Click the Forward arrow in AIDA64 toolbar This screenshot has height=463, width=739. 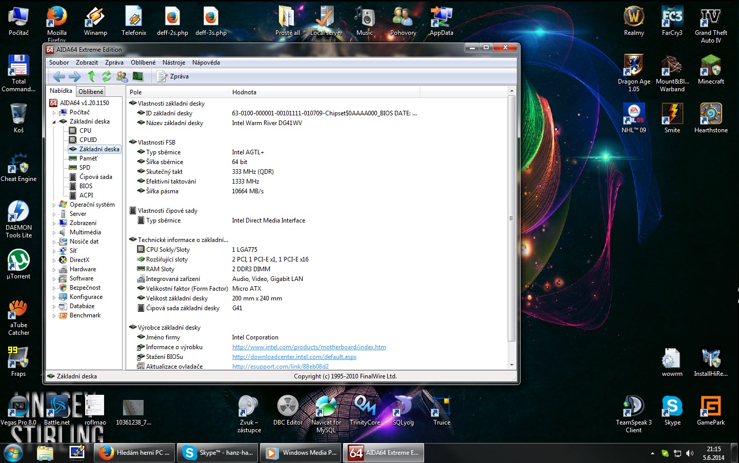point(75,76)
